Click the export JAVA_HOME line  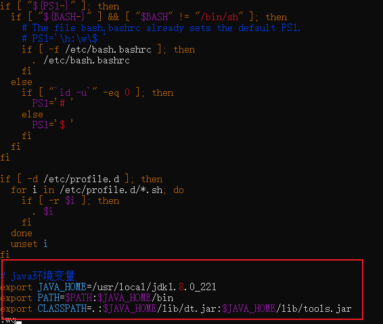click(108, 287)
